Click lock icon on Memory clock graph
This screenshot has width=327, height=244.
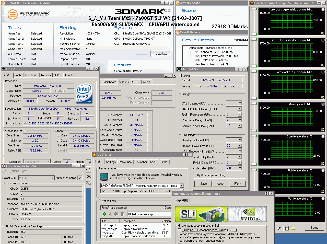322,130
